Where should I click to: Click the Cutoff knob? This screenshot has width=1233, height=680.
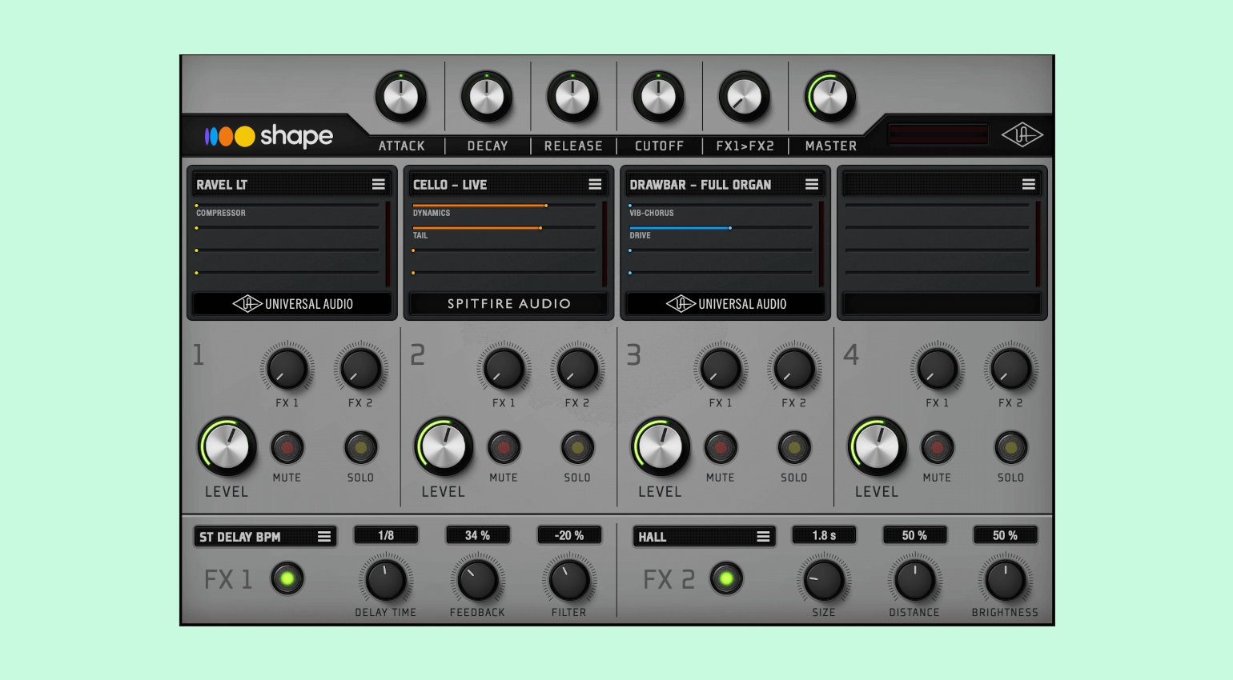[659, 97]
